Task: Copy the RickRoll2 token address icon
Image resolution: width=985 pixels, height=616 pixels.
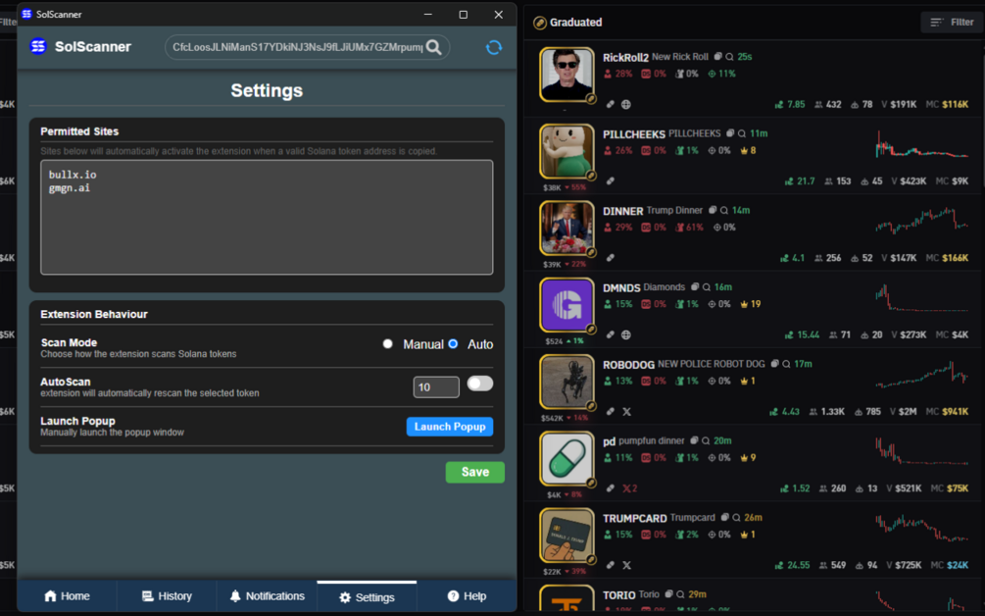Action: point(717,57)
